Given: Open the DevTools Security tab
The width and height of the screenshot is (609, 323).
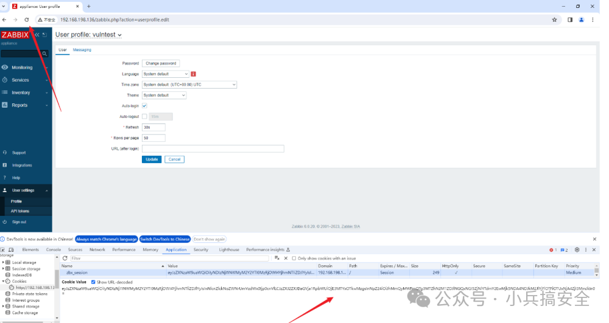Looking at the screenshot, I should [201, 250].
